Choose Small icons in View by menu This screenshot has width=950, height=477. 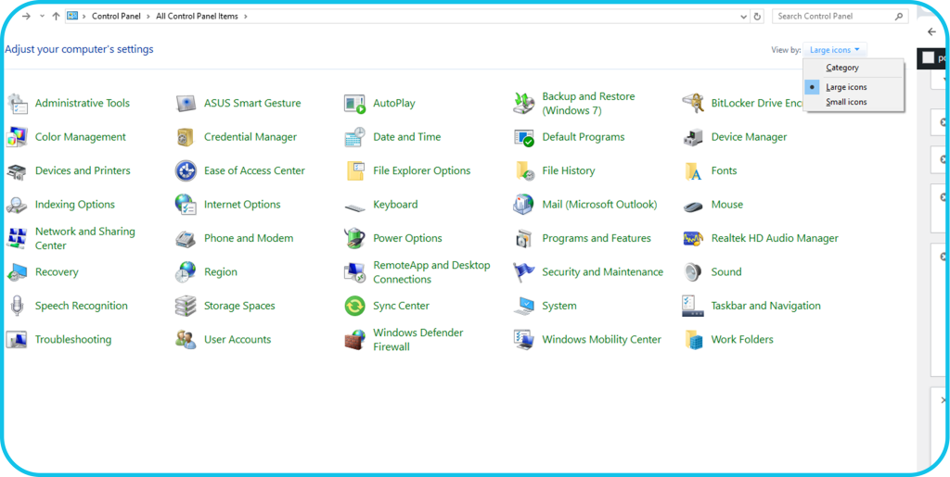click(846, 102)
